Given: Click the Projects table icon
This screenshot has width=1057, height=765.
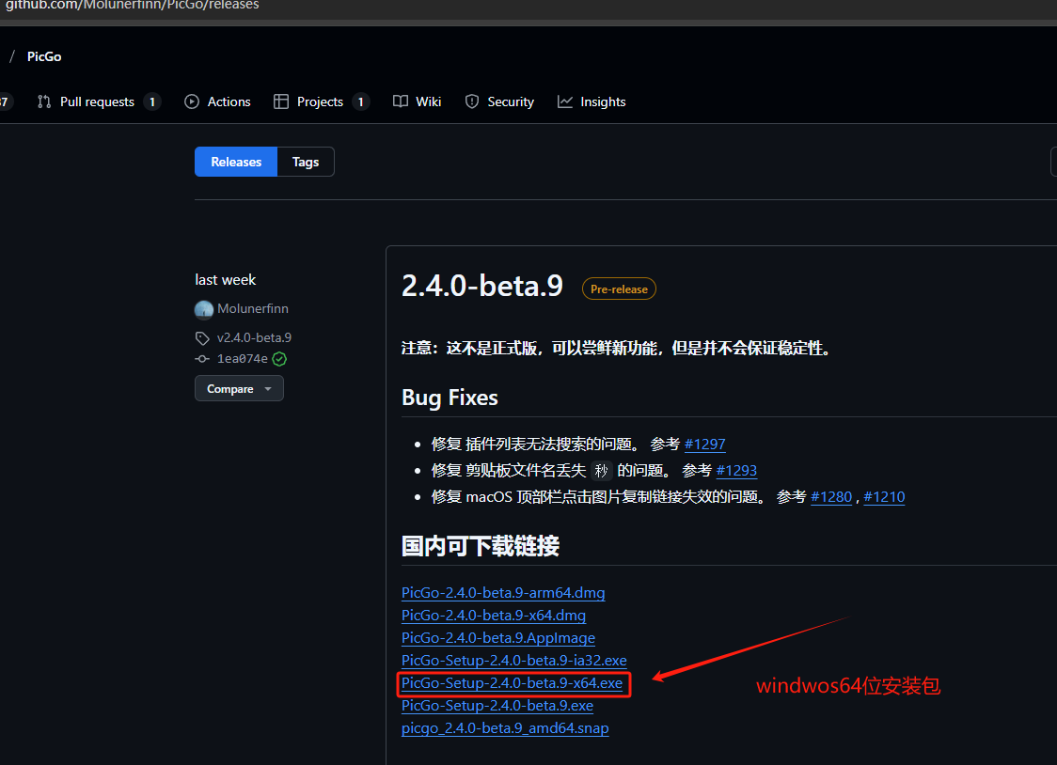Looking at the screenshot, I should click(x=281, y=101).
